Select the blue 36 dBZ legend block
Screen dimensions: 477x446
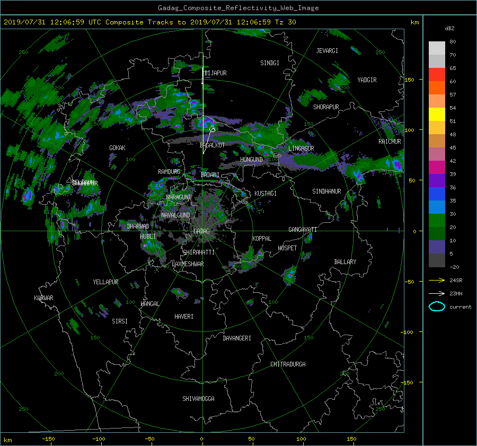click(x=437, y=194)
